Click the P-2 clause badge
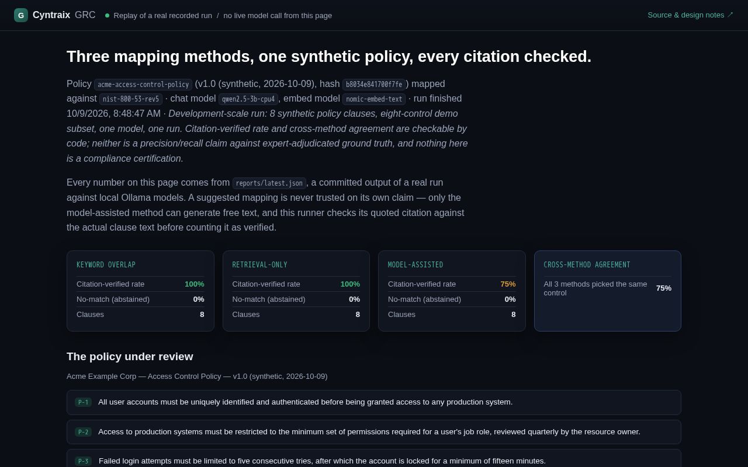The image size is (748, 467). coord(83,432)
